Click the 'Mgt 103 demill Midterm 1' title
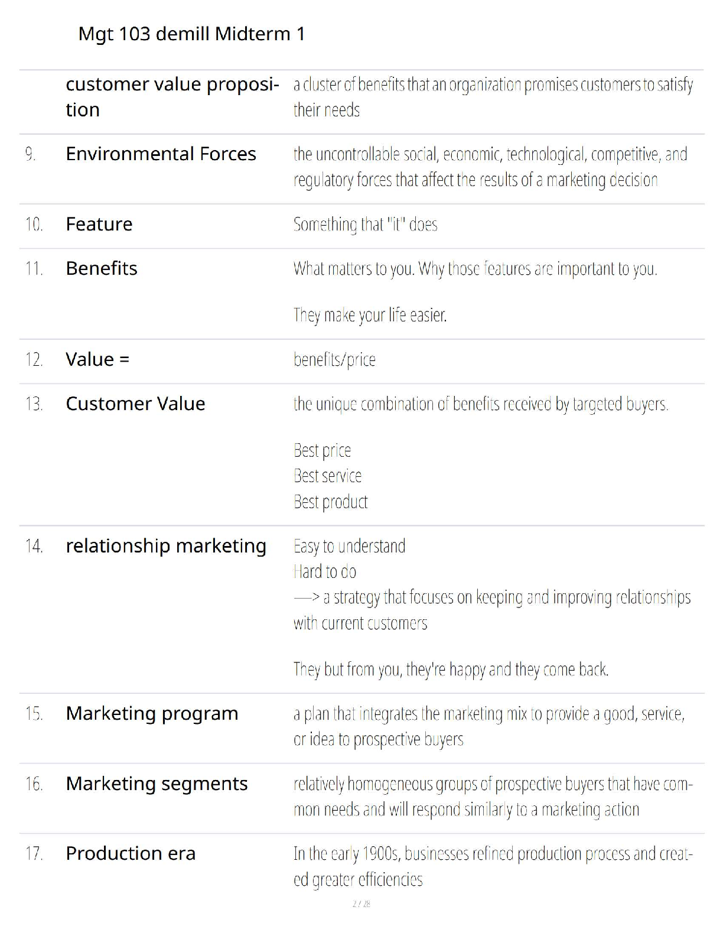Image resolution: width=723 pixels, height=936 pixels. (191, 34)
